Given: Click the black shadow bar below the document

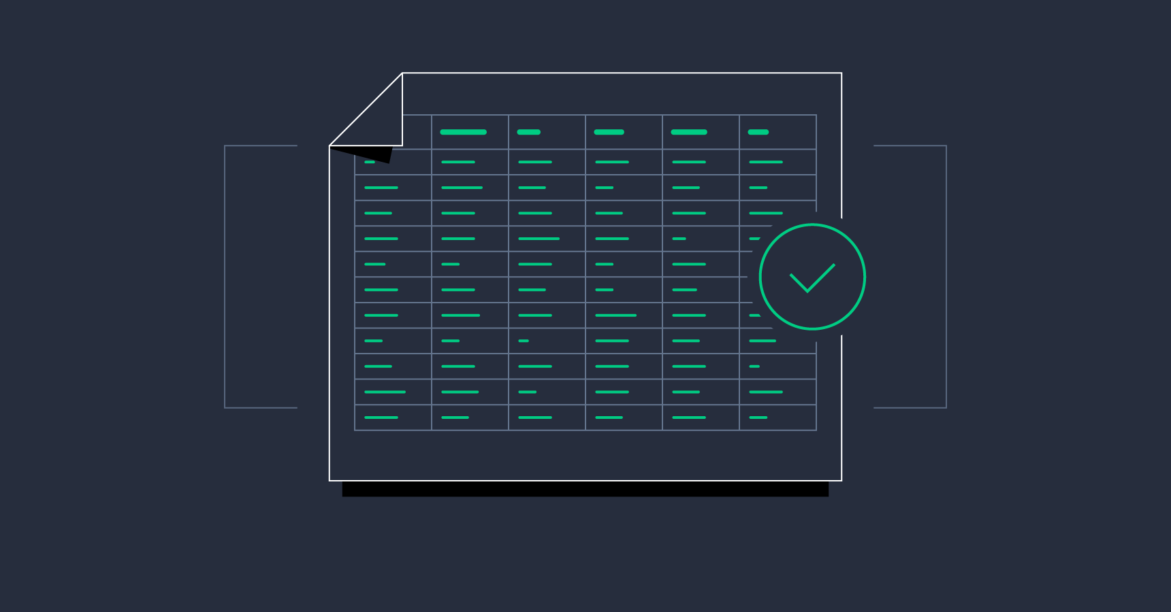Looking at the screenshot, I should pos(585,491).
